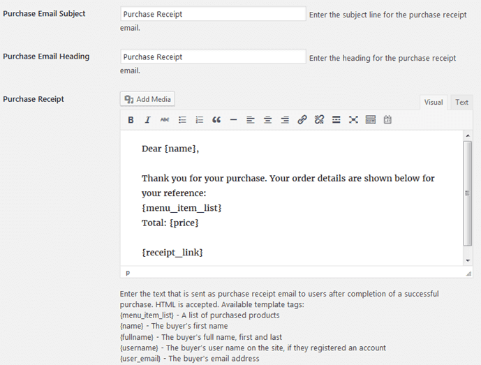Screen dimensions: 481x365
Task: Insert or edit a link
Action: pyautogui.click(x=302, y=120)
